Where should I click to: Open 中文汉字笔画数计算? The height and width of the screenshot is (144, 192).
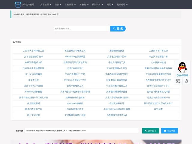(158, 57)
